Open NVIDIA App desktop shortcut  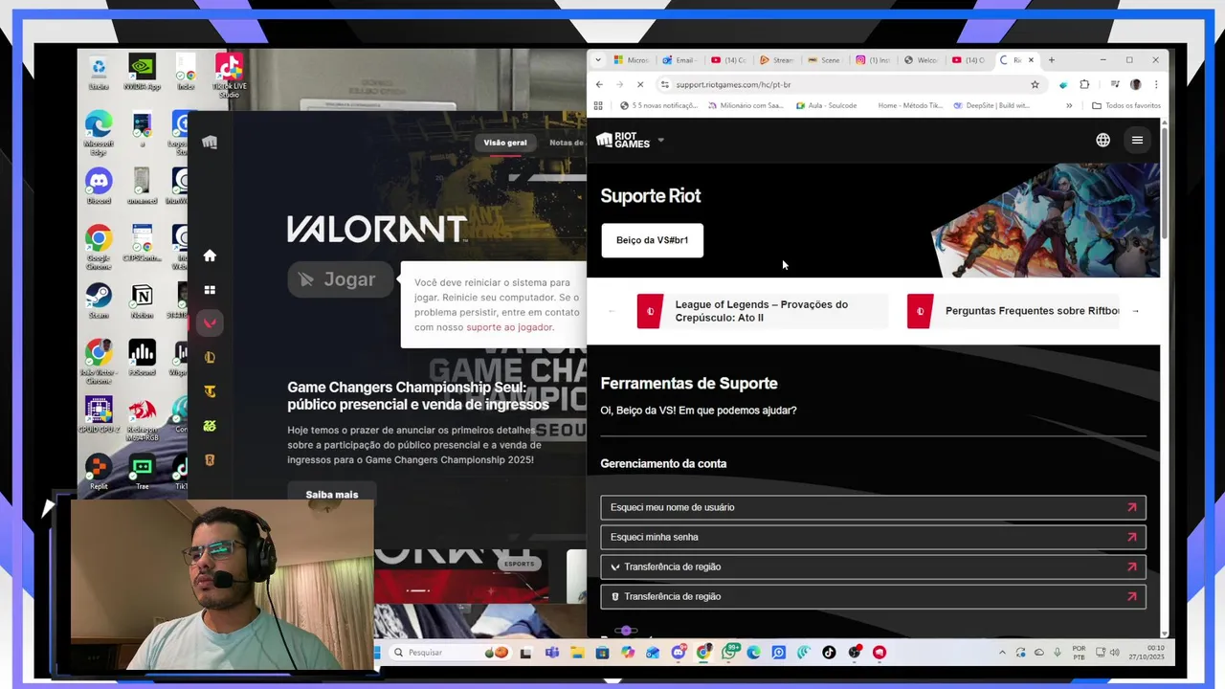(x=142, y=72)
